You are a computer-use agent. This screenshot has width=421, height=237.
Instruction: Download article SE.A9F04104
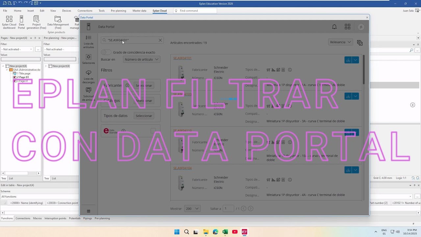348,170
